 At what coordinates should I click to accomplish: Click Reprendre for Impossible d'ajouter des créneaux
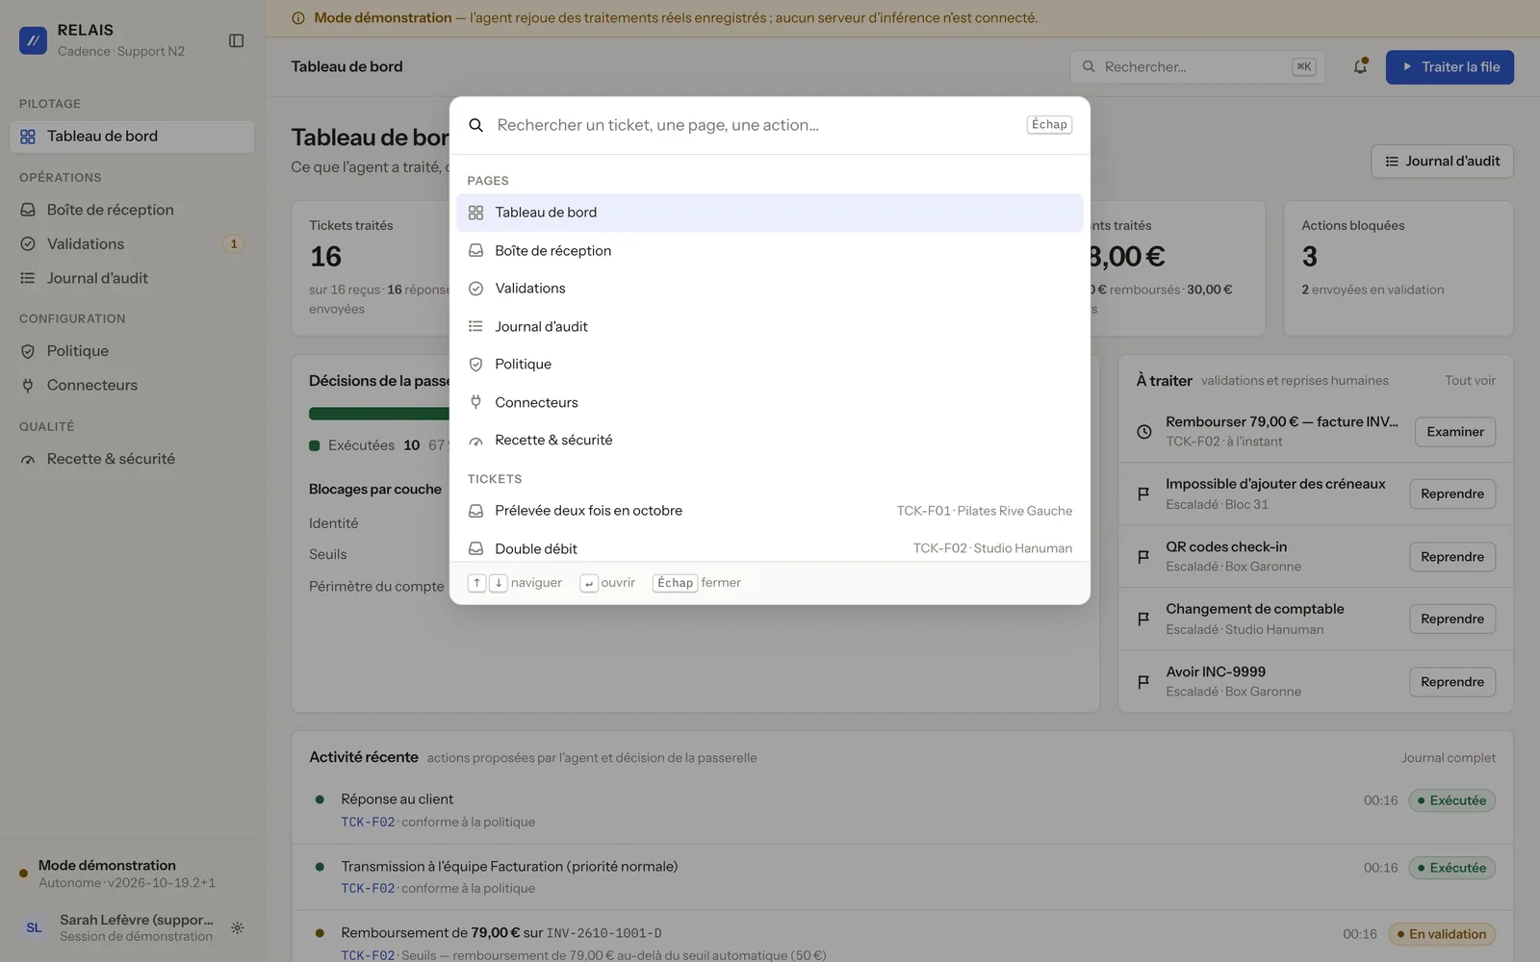pyautogui.click(x=1451, y=494)
